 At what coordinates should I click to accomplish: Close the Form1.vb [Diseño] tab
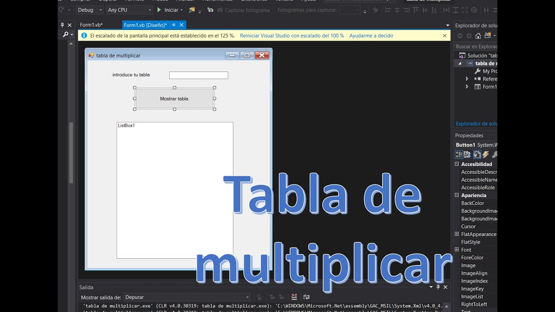[182, 25]
